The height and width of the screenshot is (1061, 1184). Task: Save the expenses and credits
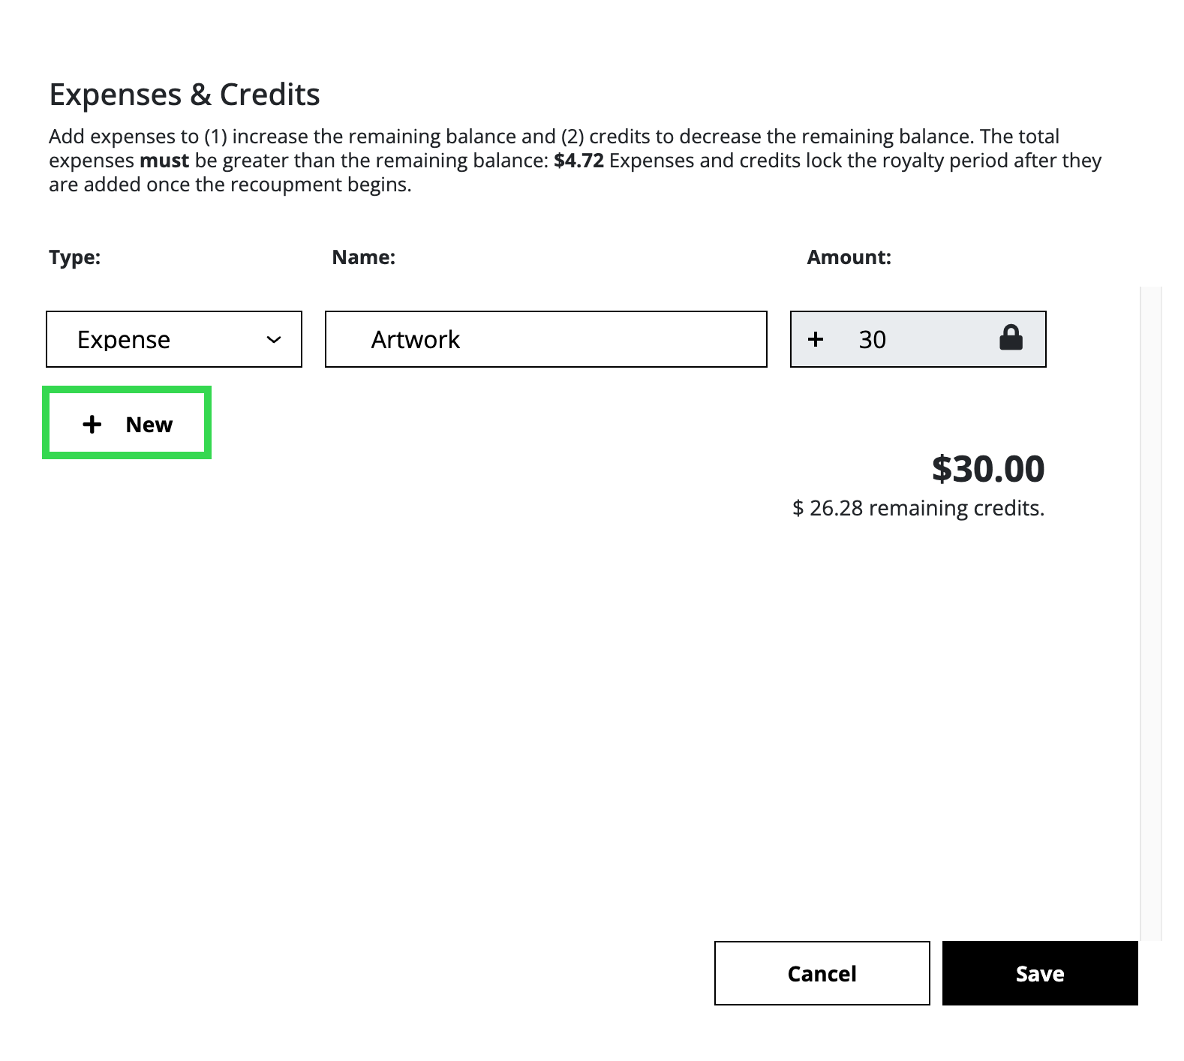[1040, 973]
